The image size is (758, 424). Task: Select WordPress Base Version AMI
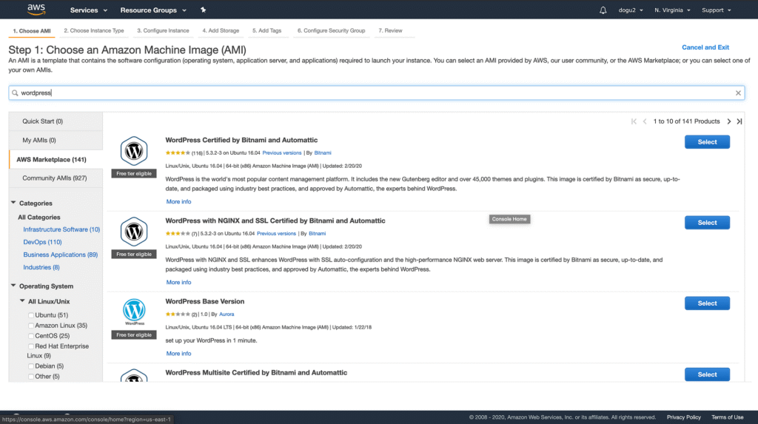(707, 303)
